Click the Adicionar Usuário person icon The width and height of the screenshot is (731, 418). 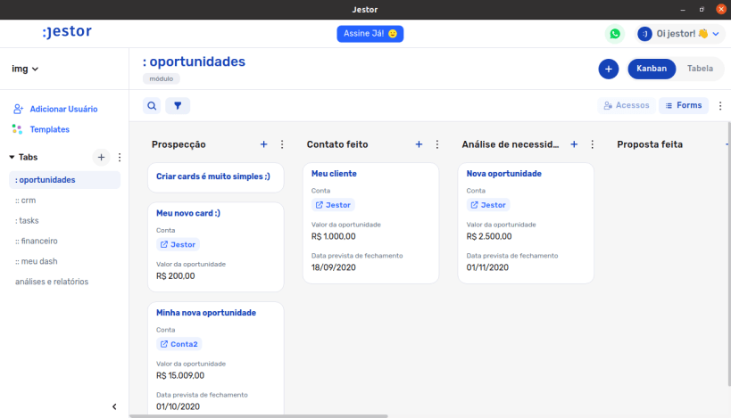pos(18,109)
